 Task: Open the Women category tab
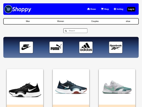(60, 21)
